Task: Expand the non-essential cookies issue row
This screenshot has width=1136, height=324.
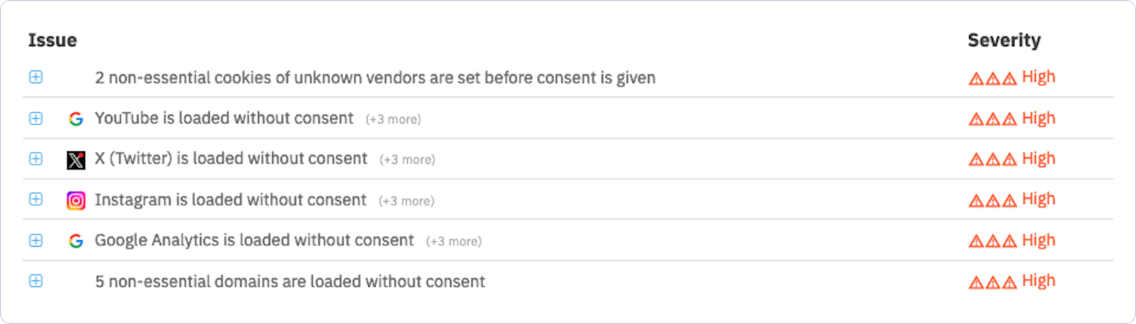Action: point(36,77)
